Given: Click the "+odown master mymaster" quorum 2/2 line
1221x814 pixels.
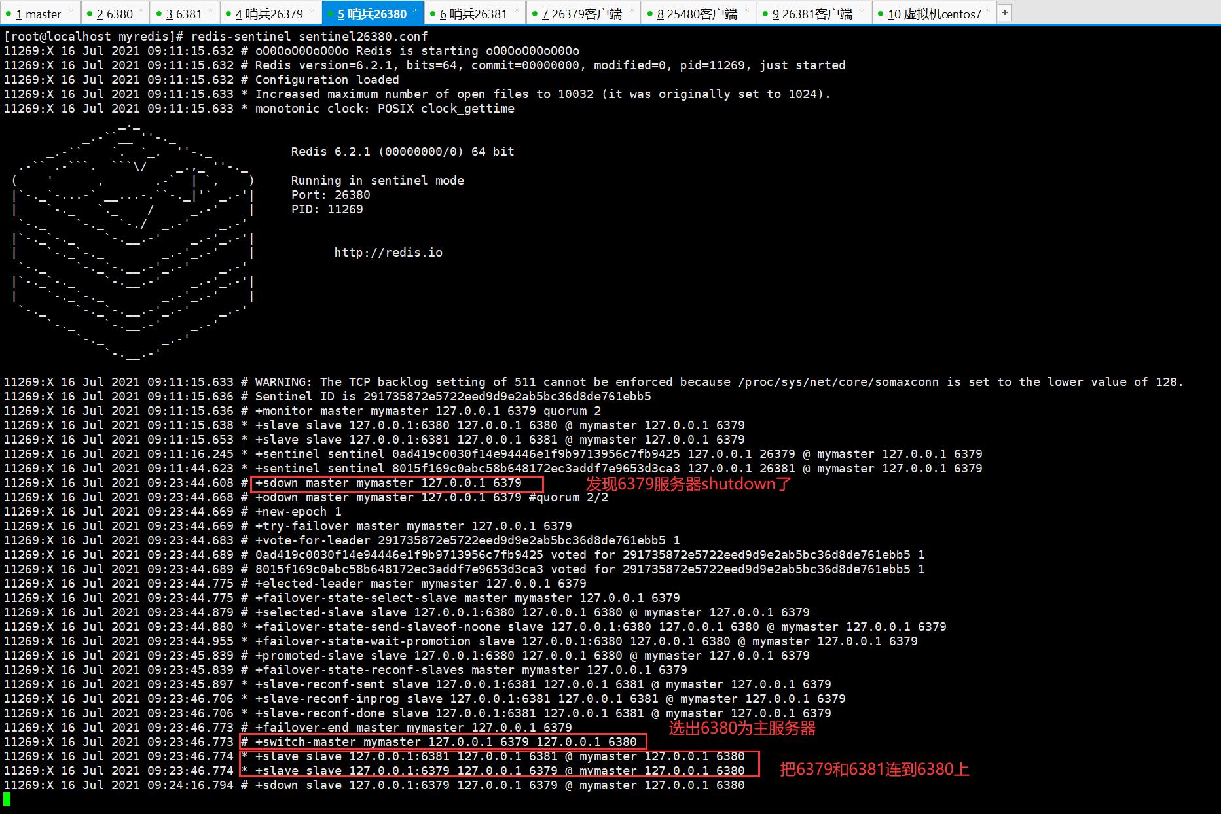Looking at the screenshot, I should (306, 497).
